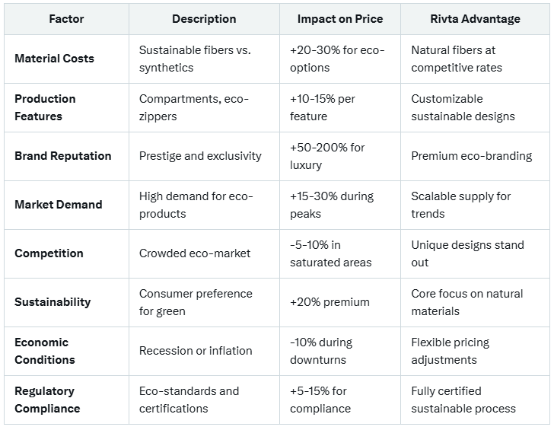Click the Regulatory Compliance row label
This screenshot has height=430, width=554.
(x=47, y=400)
